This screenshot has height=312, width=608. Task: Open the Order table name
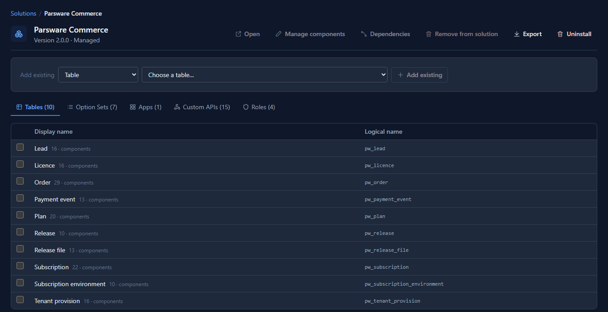pos(42,182)
